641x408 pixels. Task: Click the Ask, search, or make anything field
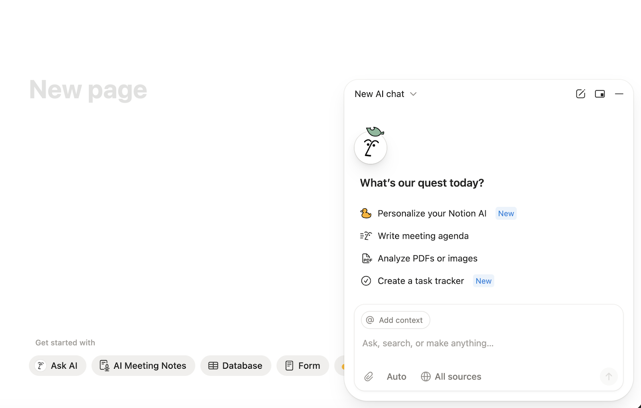click(x=481, y=343)
